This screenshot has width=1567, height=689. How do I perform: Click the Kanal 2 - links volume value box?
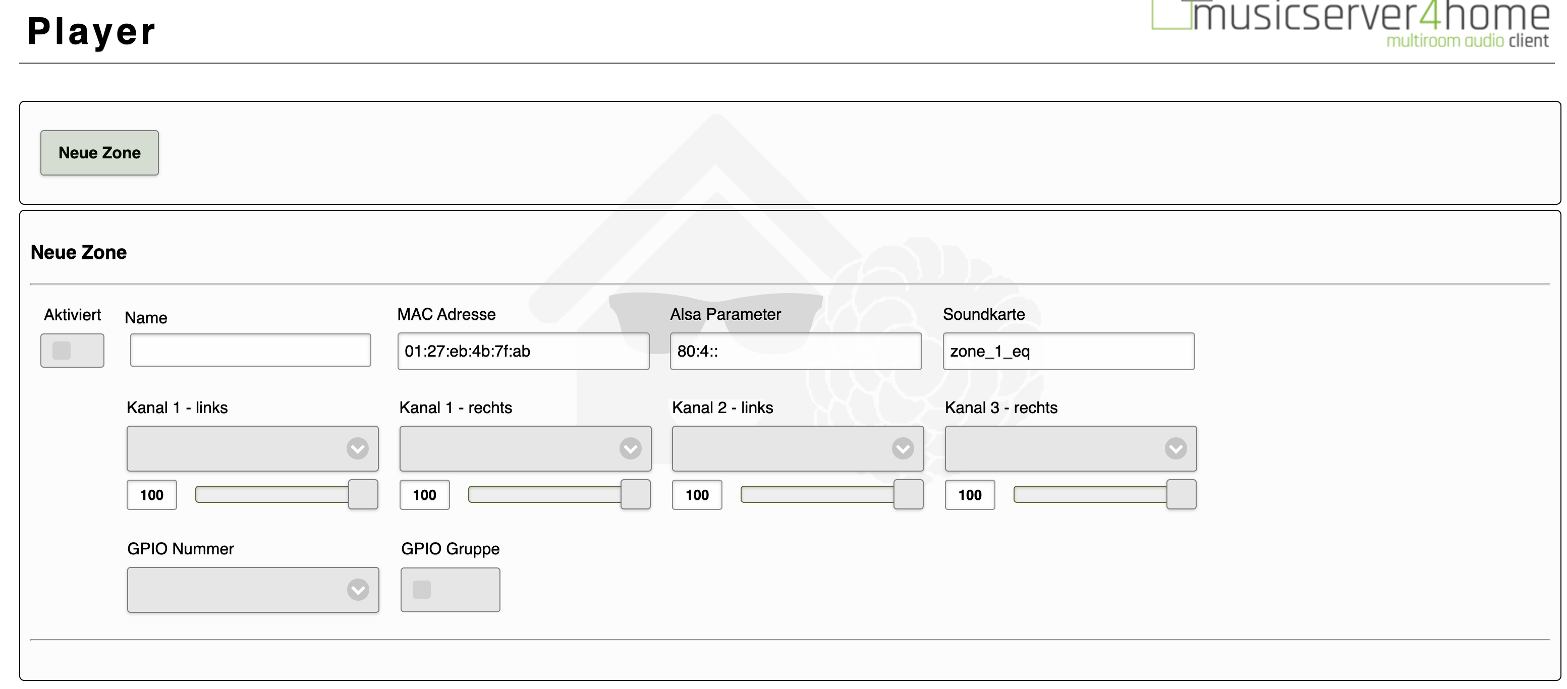[x=697, y=494]
